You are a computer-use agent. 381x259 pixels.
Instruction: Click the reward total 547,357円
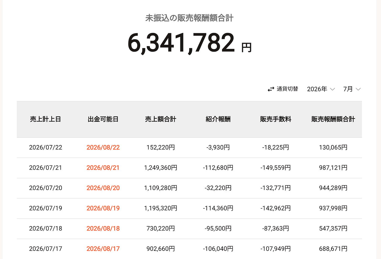pyautogui.click(x=333, y=228)
